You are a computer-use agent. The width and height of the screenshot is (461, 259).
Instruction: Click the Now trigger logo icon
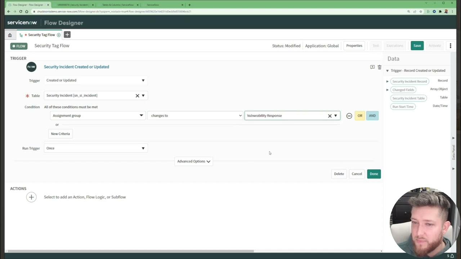[31, 67]
